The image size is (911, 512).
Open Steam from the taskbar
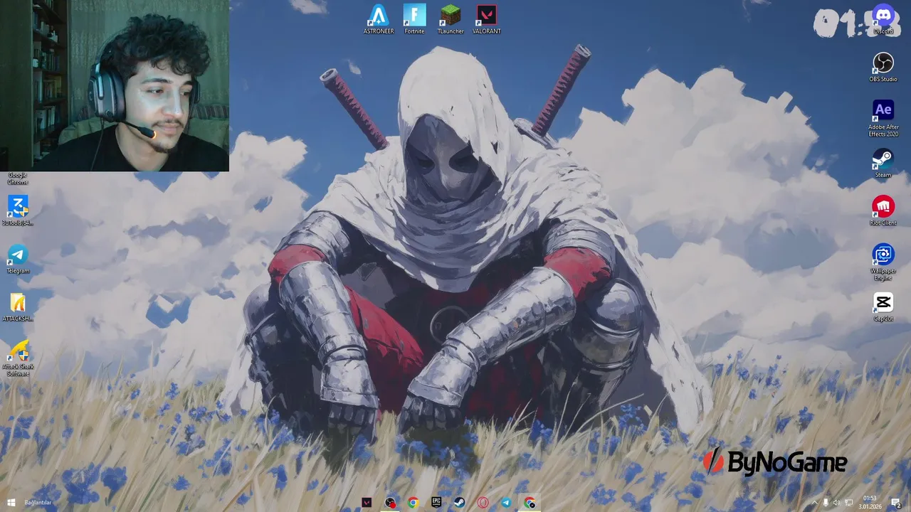pyautogui.click(x=460, y=503)
